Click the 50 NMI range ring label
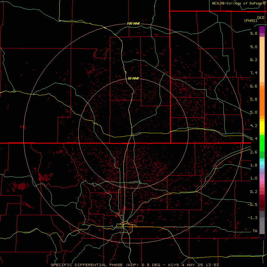This screenshot has height=267, width=267. point(133,78)
